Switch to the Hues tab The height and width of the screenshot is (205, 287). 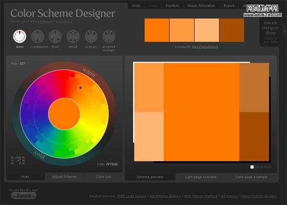click(x=25, y=177)
